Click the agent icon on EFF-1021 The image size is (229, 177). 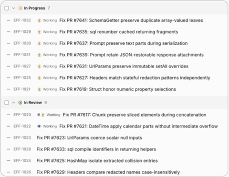click(x=39, y=89)
